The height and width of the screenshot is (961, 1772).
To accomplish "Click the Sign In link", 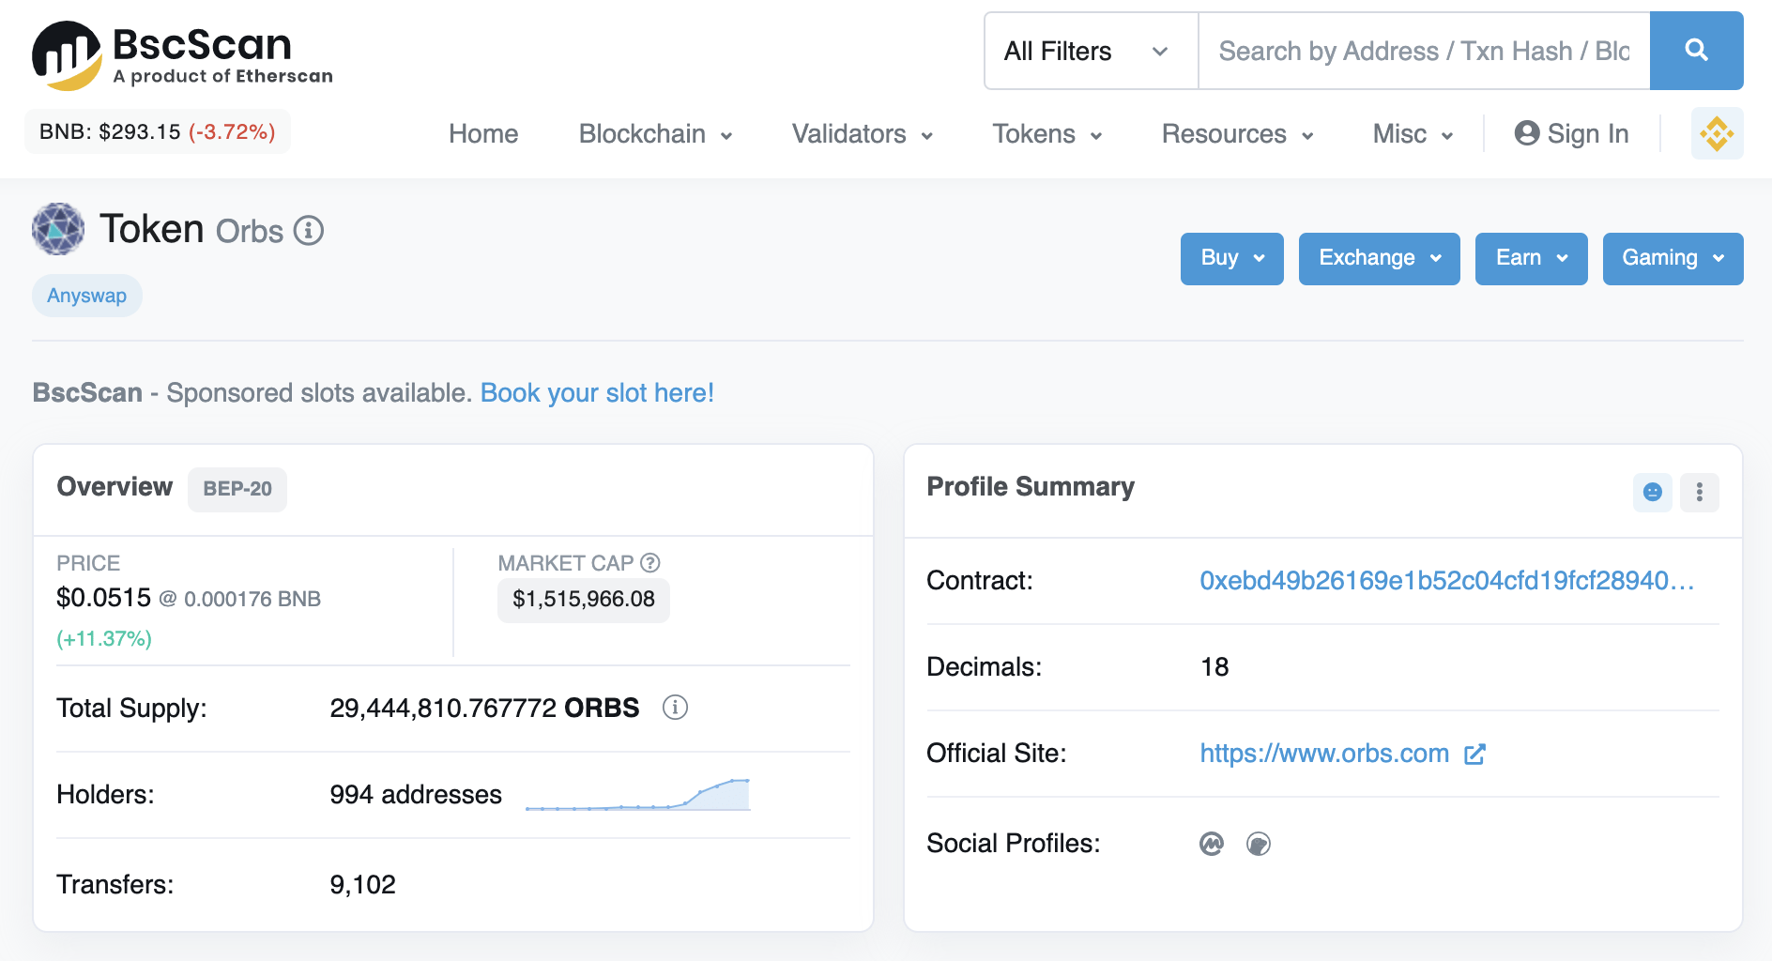I will (1572, 134).
